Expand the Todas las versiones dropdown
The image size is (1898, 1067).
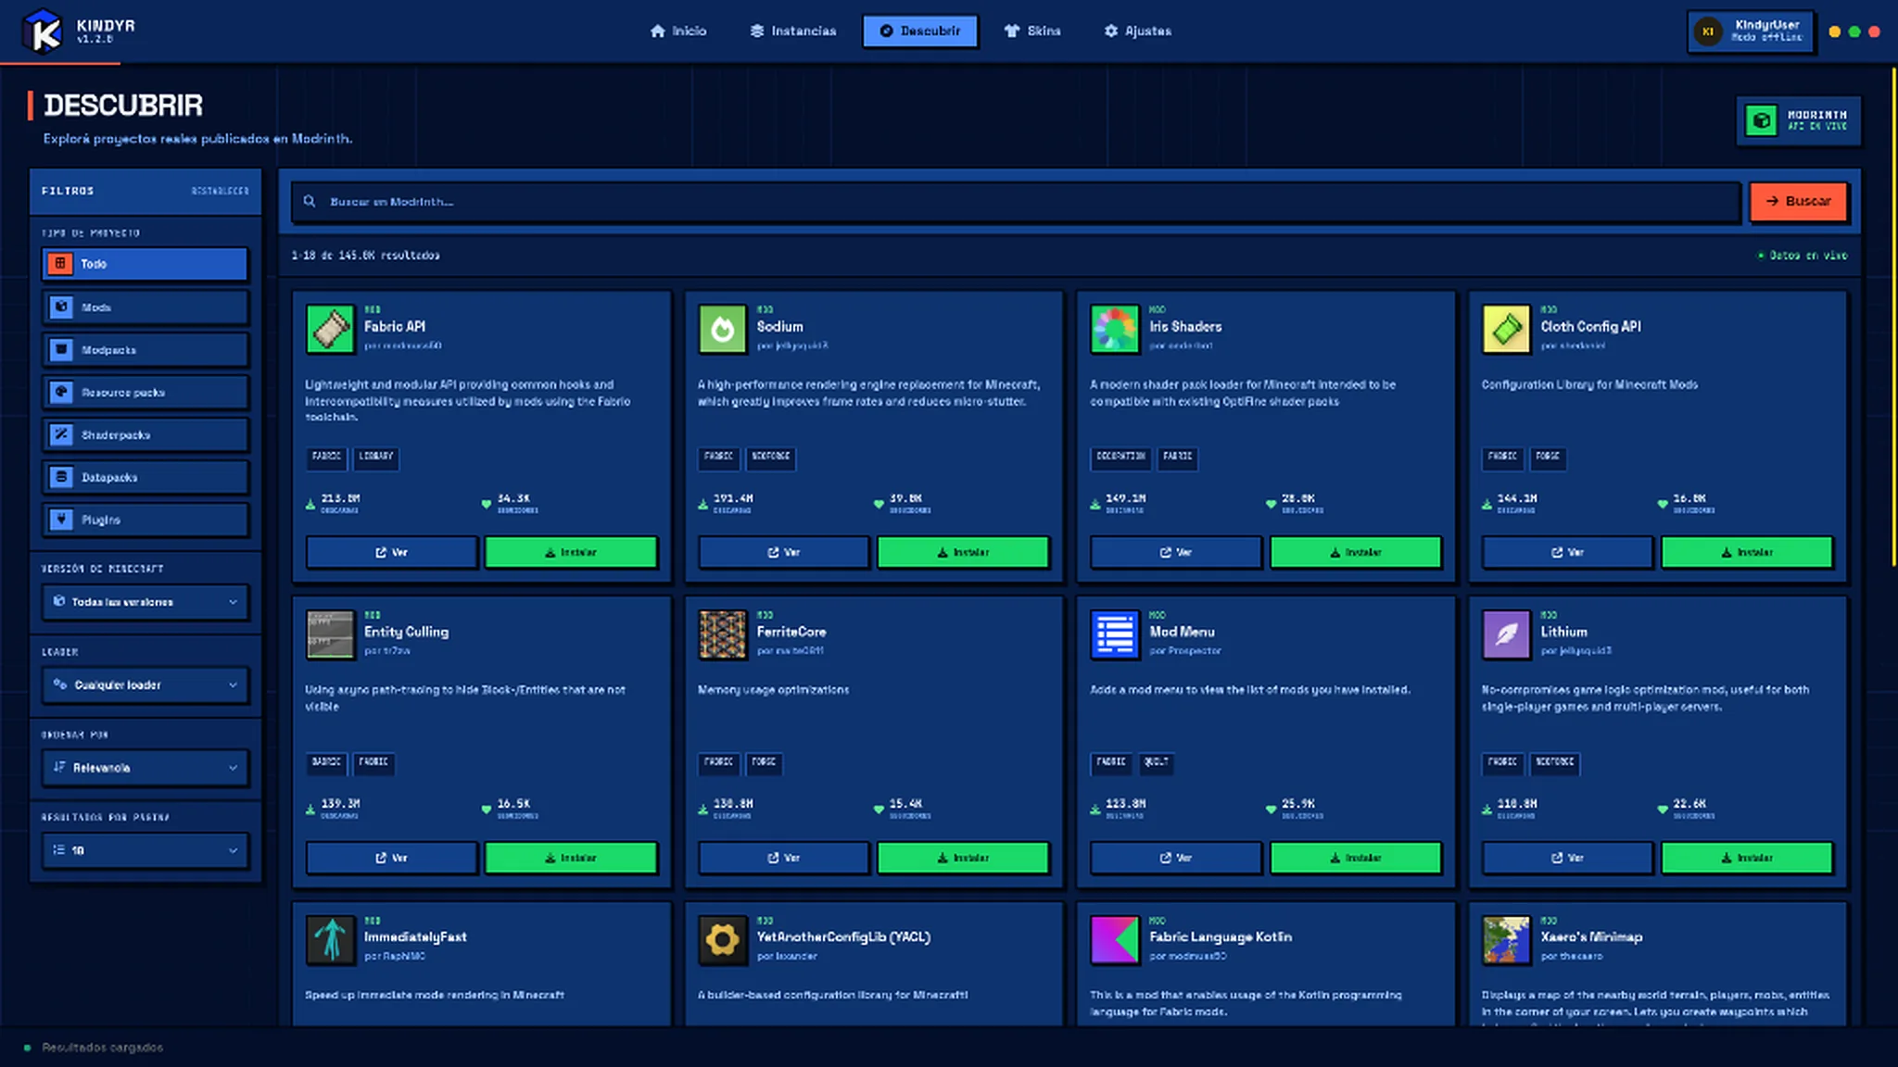coord(145,602)
